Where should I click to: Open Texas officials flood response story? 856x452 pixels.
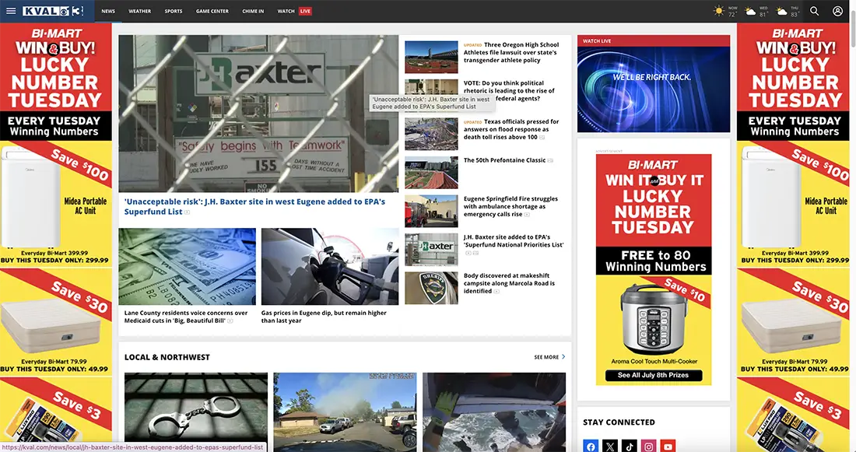(511, 129)
